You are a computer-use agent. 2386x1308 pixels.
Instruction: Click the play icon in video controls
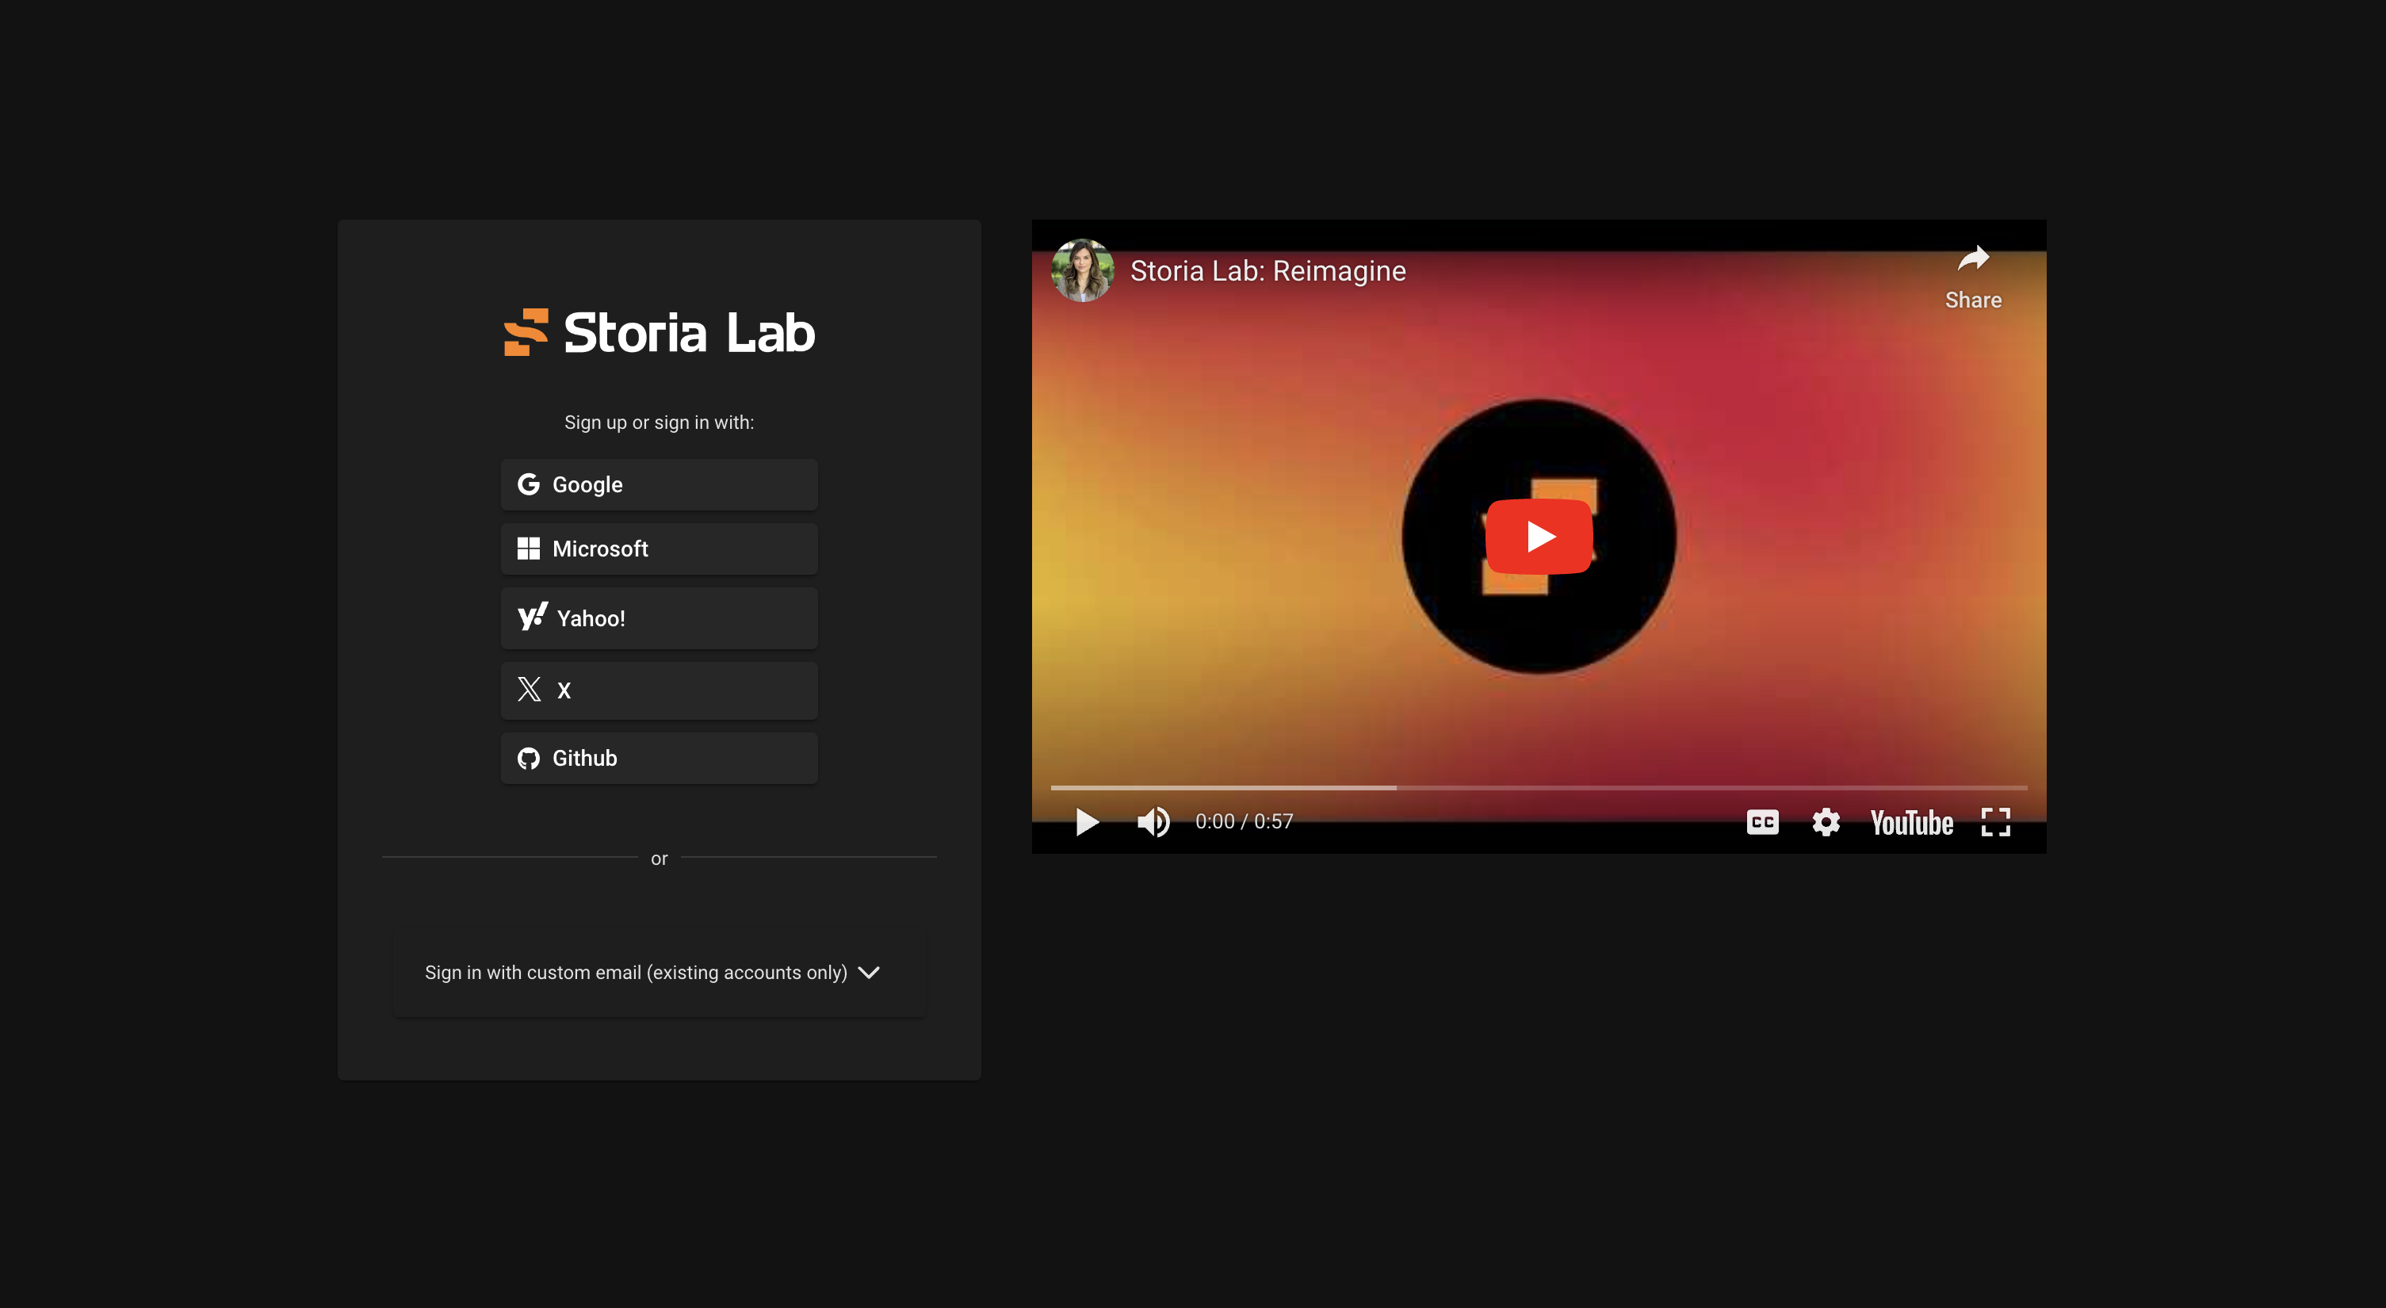click(1087, 822)
